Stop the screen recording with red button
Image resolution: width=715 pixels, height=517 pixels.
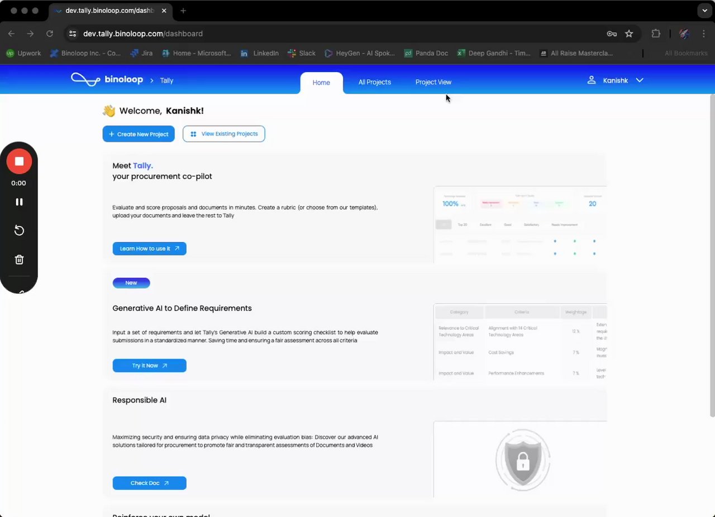tap(19, 161)
